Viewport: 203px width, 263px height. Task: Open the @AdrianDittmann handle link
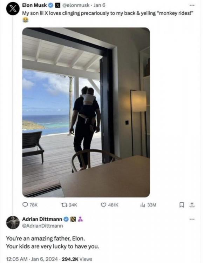(x=43, y=226)
